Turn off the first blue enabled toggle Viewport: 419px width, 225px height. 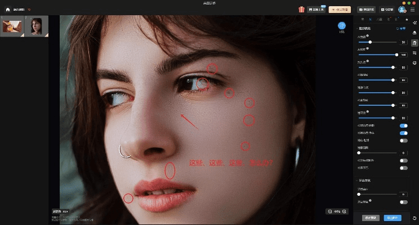403,126
